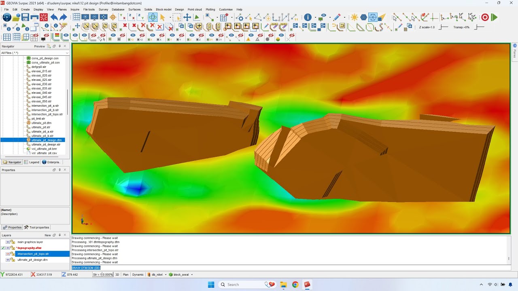Click the command input field
This screenshot has width=518, height=291.
coord(291,268)
